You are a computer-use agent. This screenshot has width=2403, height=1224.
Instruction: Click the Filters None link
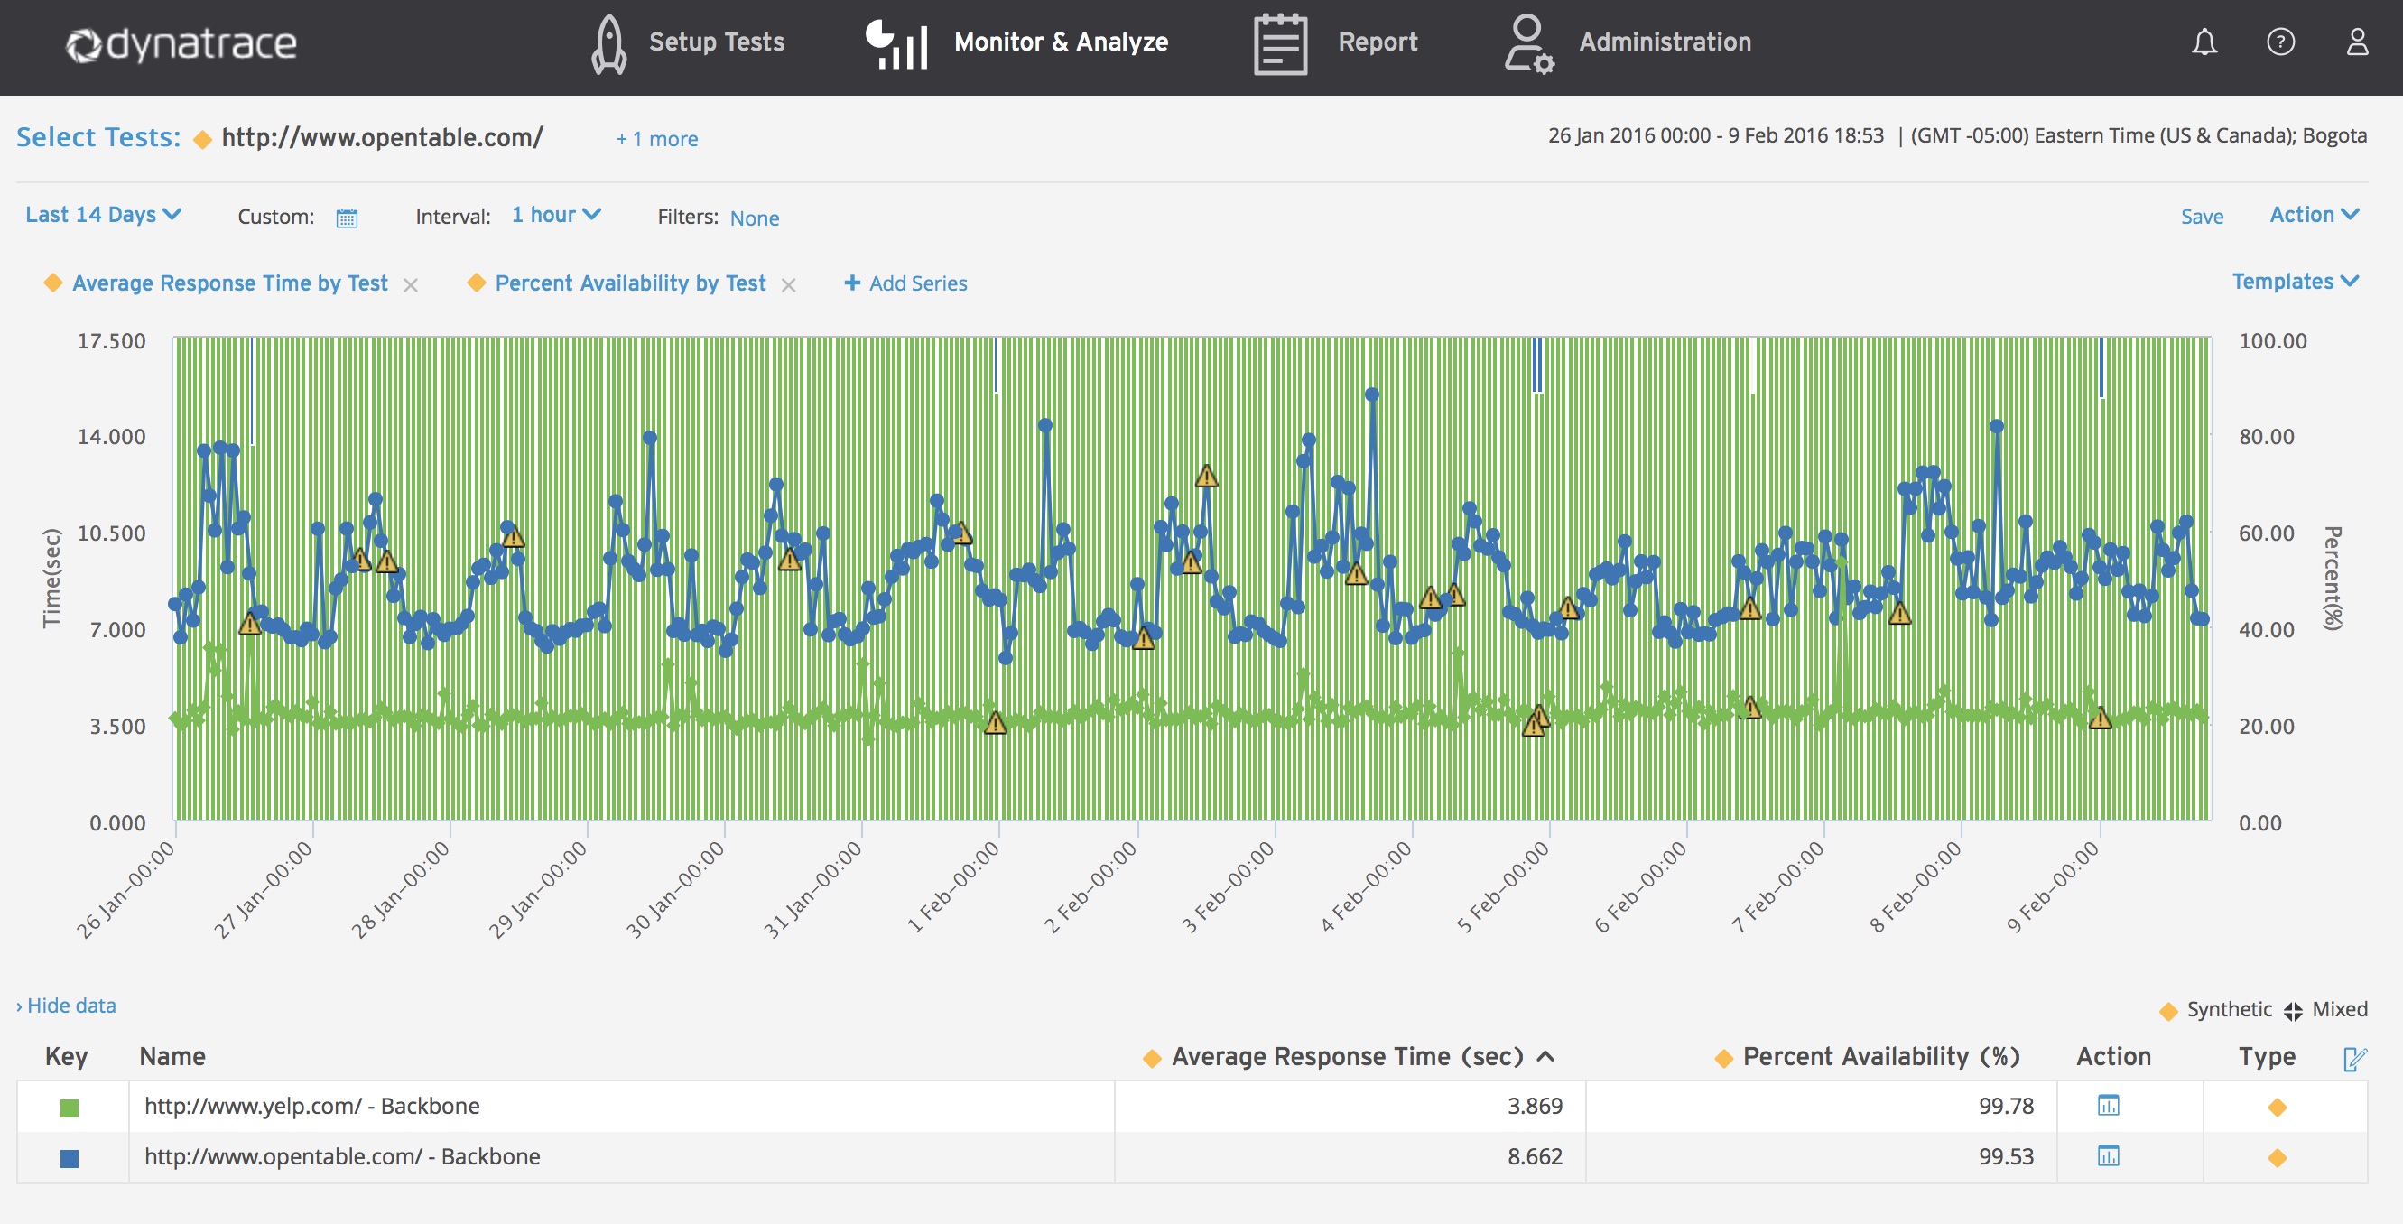[x=755, y=218]
